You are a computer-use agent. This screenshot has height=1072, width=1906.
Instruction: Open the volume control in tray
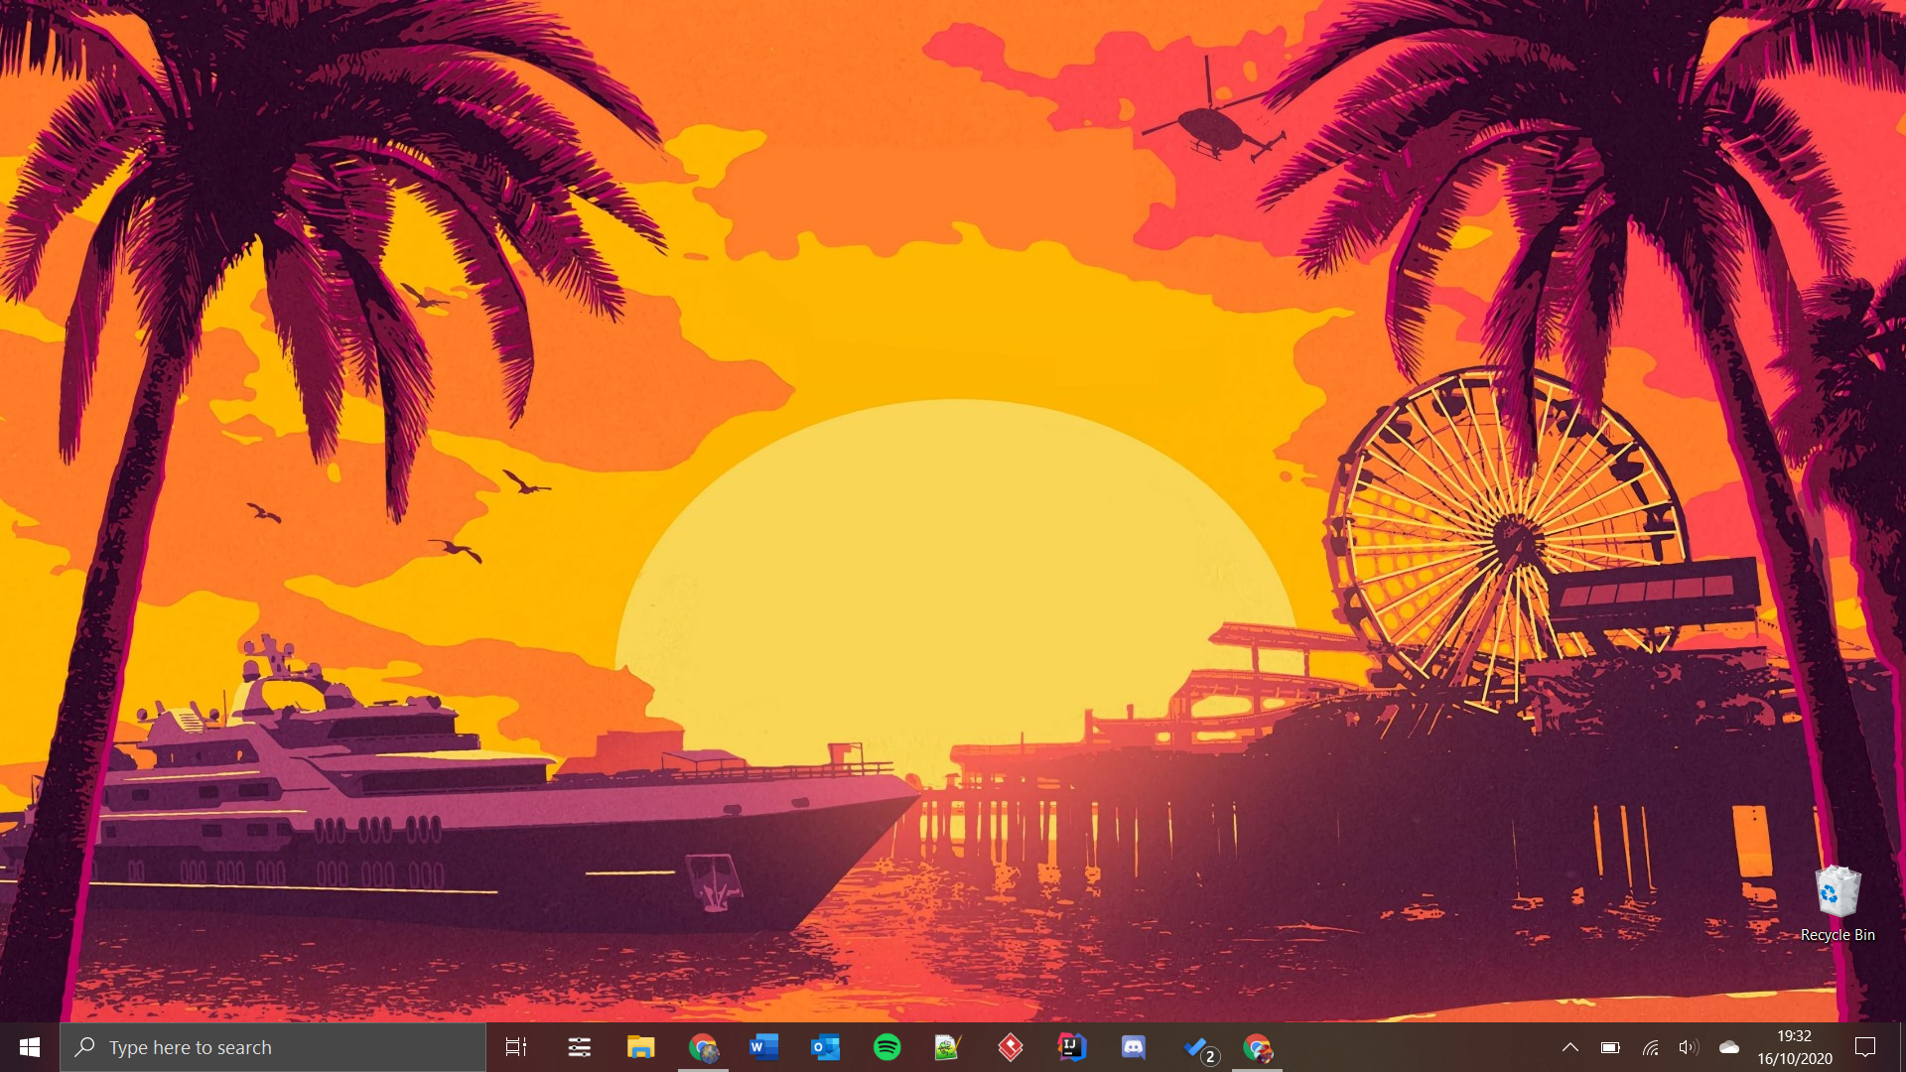(x=1689, y=1047)
